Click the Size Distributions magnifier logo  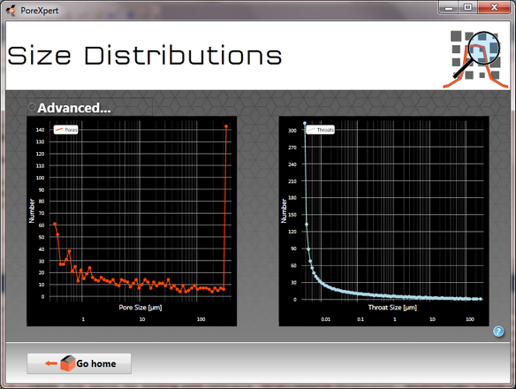click(476, 59)
